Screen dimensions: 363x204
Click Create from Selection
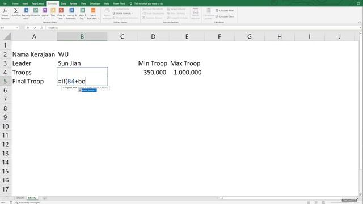click(125, 18)
